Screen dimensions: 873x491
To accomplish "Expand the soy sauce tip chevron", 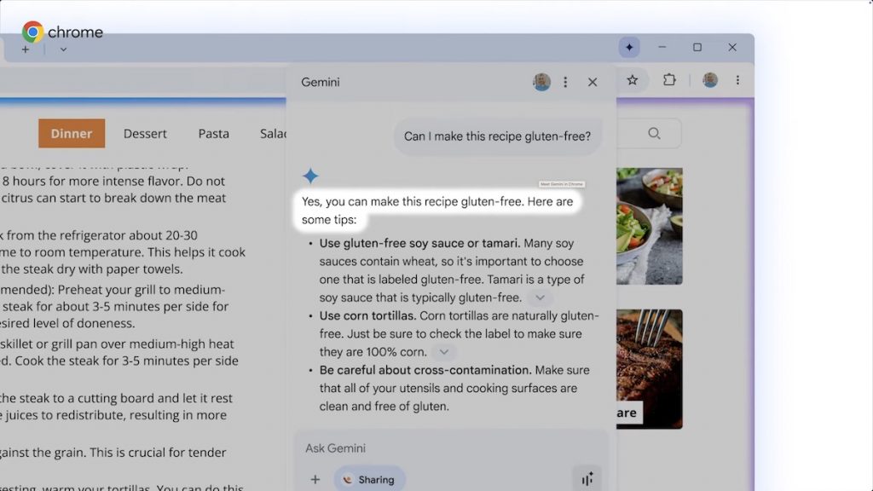I will click(540, 297).
